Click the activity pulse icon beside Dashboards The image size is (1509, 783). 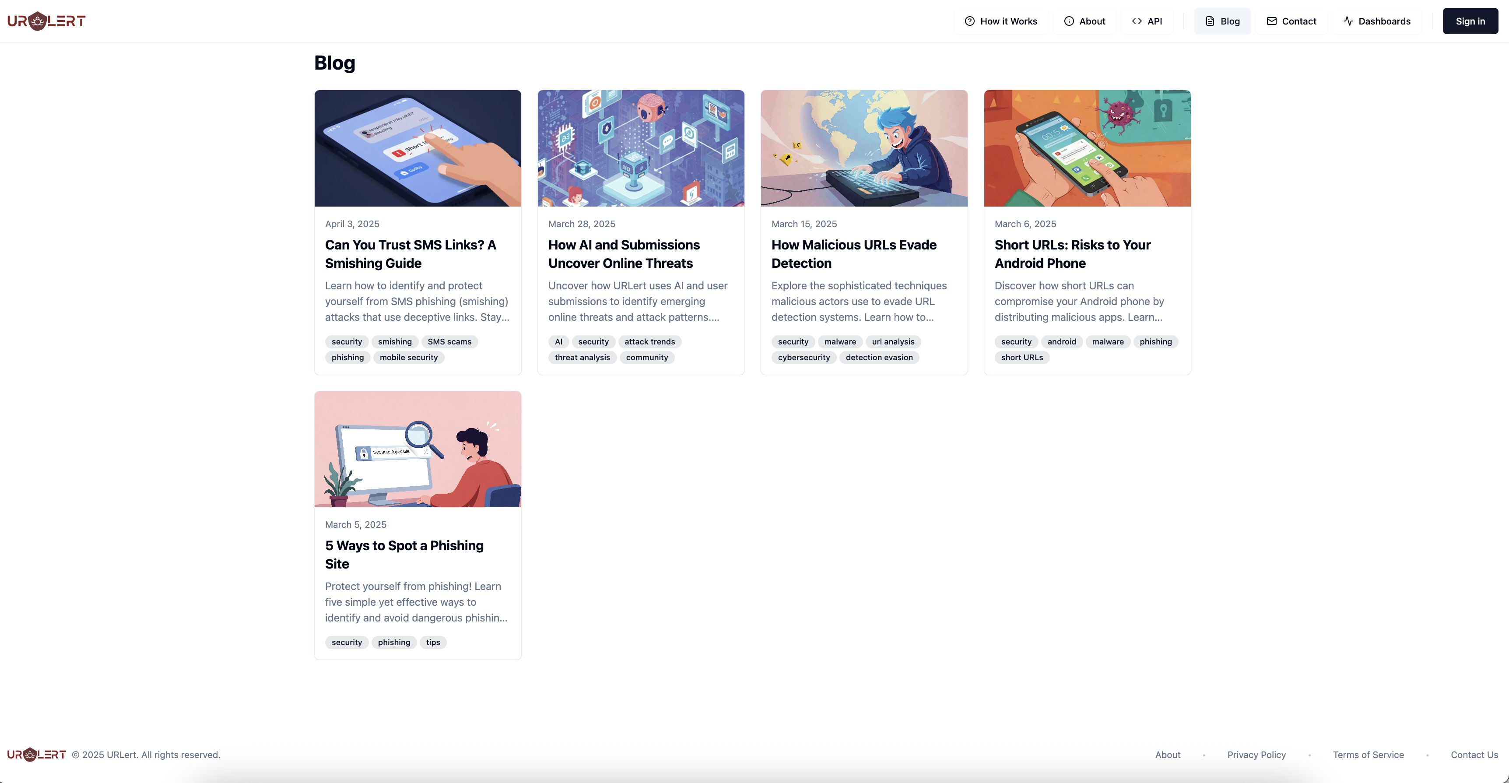tap(1348, 21)
